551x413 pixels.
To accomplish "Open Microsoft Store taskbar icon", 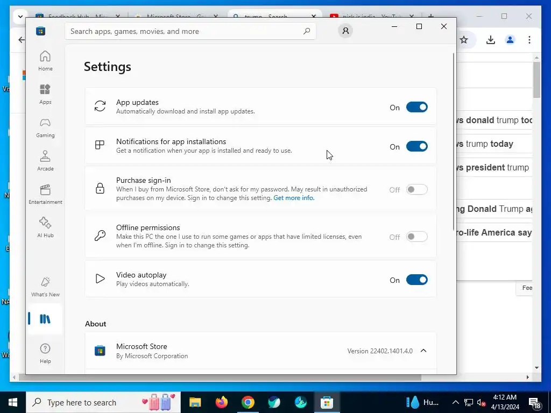I will [x=327, y=402].
